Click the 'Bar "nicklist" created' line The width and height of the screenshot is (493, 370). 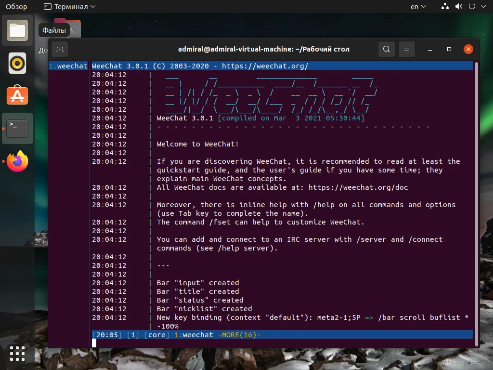pos(204,309)
